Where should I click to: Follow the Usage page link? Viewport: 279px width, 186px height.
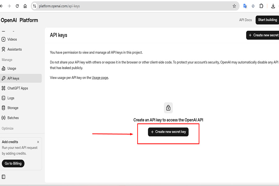pos(100,78)
